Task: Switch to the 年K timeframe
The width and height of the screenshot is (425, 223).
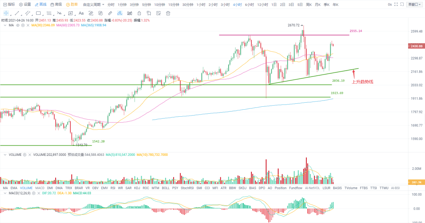Action: (335, 5)
